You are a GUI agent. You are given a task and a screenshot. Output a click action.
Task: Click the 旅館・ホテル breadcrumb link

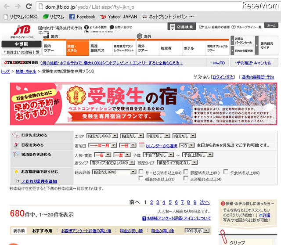[26, 71]
